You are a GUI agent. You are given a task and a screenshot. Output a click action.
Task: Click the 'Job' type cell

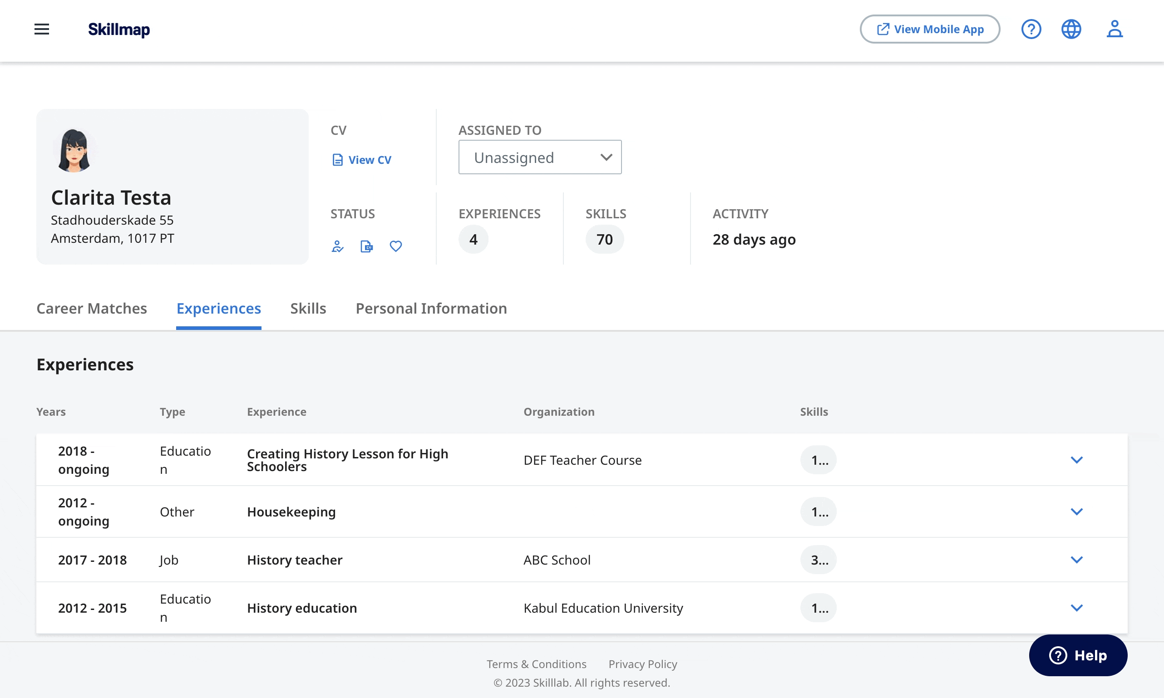(169, 560)
